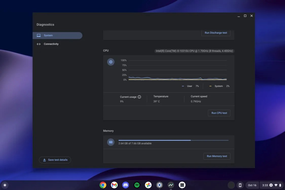Run the Memory test
This screenshot has width=285, height=190.
click(x=217, y=156)
